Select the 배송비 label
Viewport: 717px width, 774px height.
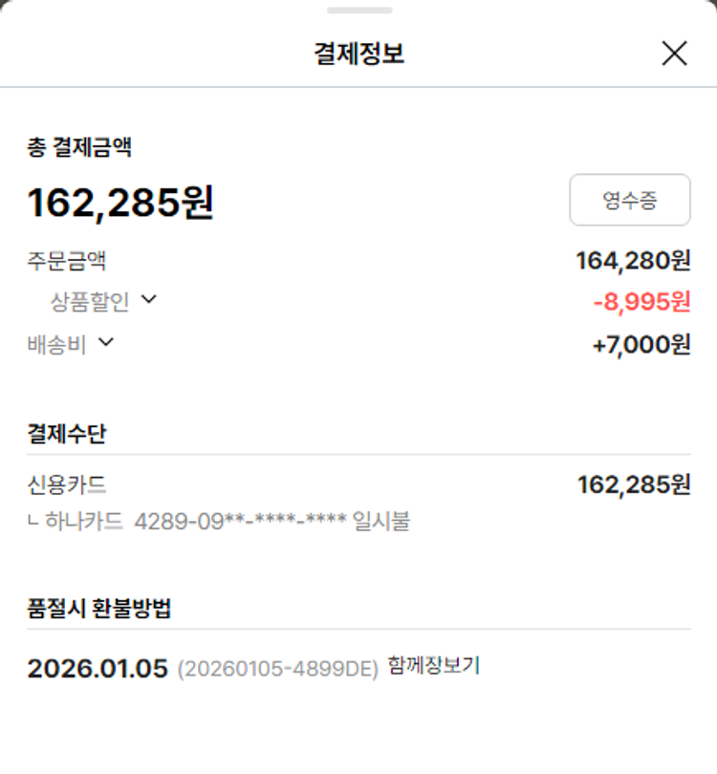click(x=57, y=344)
